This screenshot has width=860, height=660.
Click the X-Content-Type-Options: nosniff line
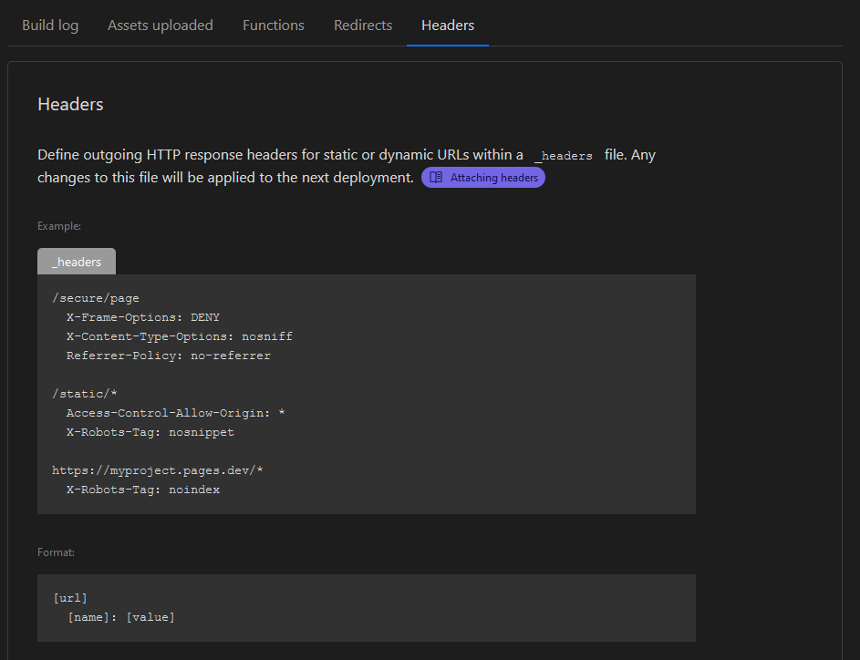(180, 336)
